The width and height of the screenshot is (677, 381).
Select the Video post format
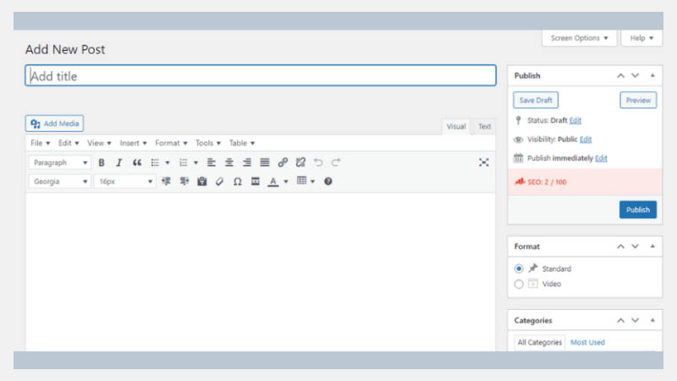[520, 284]
